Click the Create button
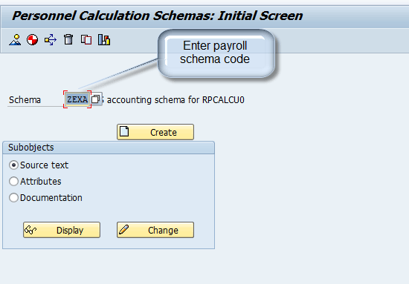Image resolution: width=409 pixels, height=284 pixels. pos(155,132)
